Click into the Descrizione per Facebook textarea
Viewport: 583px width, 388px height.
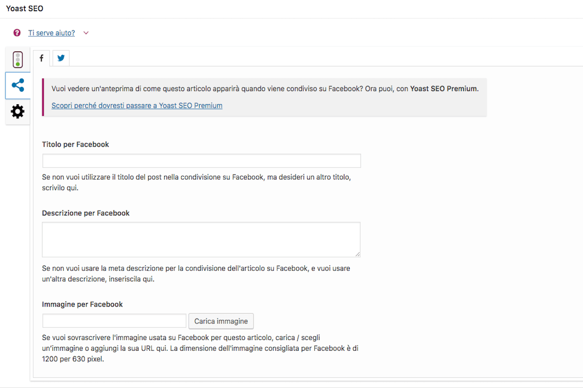pyautogui.click(x=201, y=240)
